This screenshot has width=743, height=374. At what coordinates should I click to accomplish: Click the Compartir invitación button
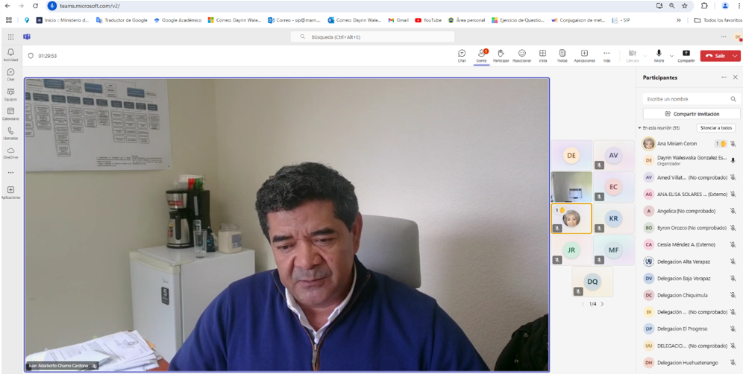(x=692, y=114)
